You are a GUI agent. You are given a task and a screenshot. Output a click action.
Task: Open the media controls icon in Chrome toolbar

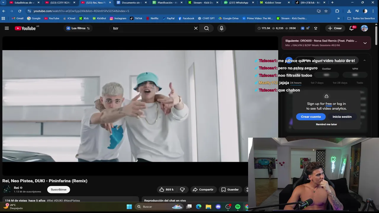(x=357, y=11)
